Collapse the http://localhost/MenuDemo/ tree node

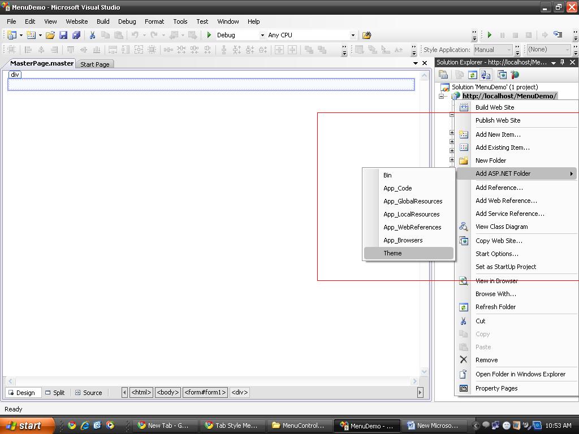pyautogui.click(x=441, y=96)
